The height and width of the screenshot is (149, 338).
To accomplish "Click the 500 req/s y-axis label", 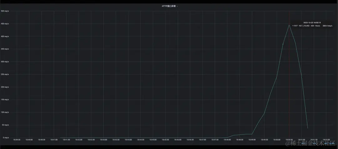I will (x=4, y=11).
